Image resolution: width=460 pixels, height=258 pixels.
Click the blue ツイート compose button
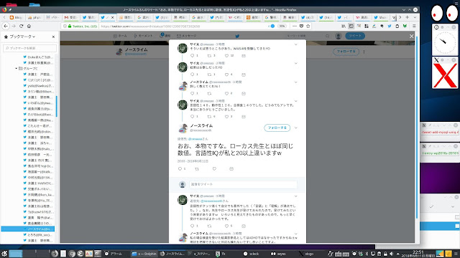(x=355, y=36)
